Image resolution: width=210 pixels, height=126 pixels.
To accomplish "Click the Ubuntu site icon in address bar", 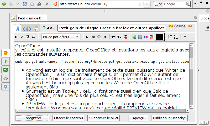I will click(55, 4).
